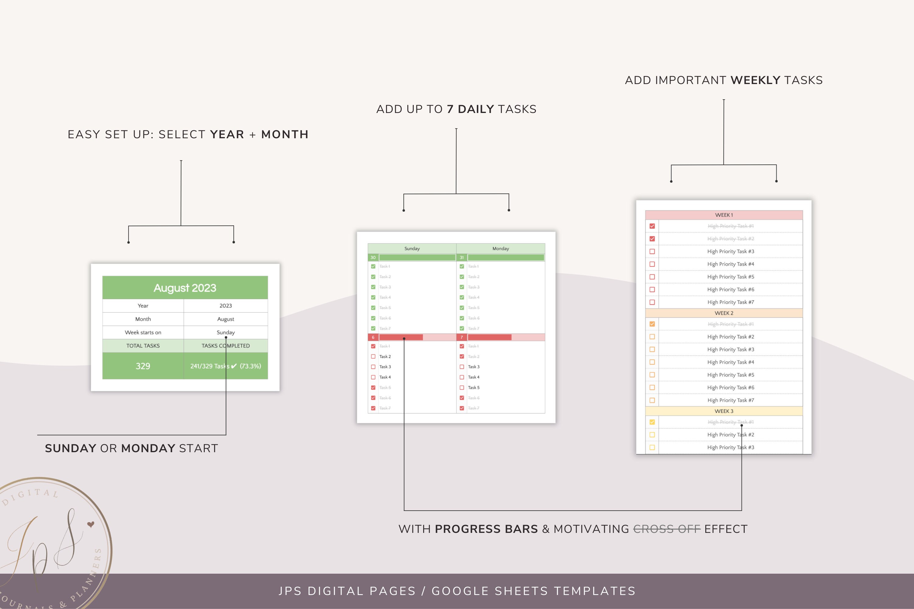This screenshot has height=609, width=914.
Task: Tick Task 4 checkbox under Sunday day 6
Action: pyautogui.click(x=373, y=377)
